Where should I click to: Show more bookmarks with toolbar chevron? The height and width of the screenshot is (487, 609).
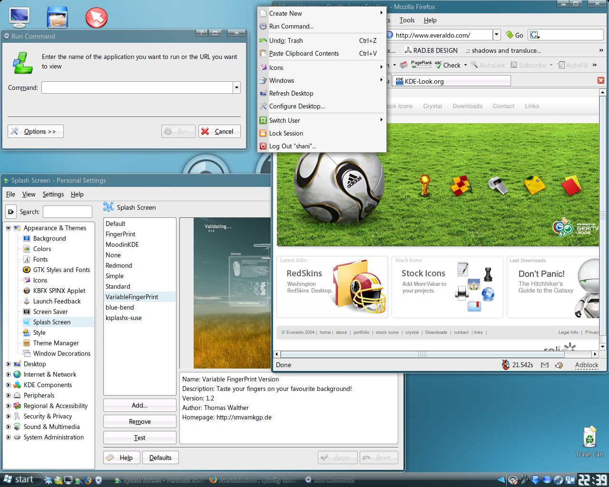[x=601, y=50]
